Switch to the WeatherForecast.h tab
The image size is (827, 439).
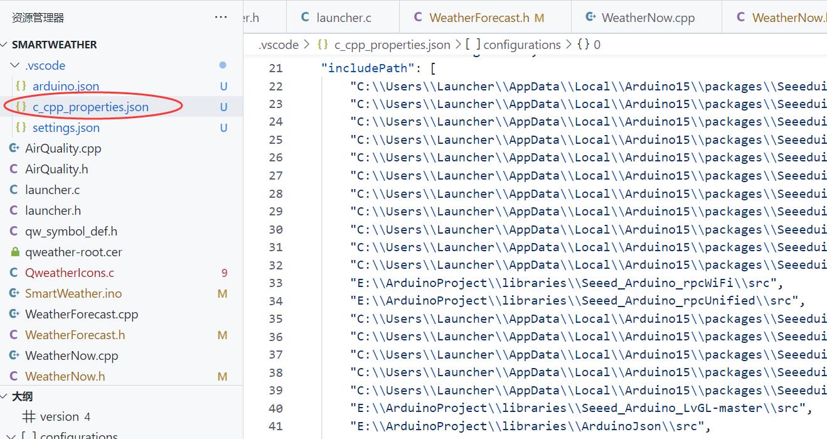click(x=479, y=18)
